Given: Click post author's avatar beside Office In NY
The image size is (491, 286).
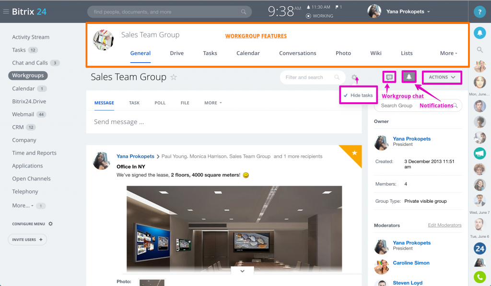Looking at the screenshot, I should [x=102, y=161].
